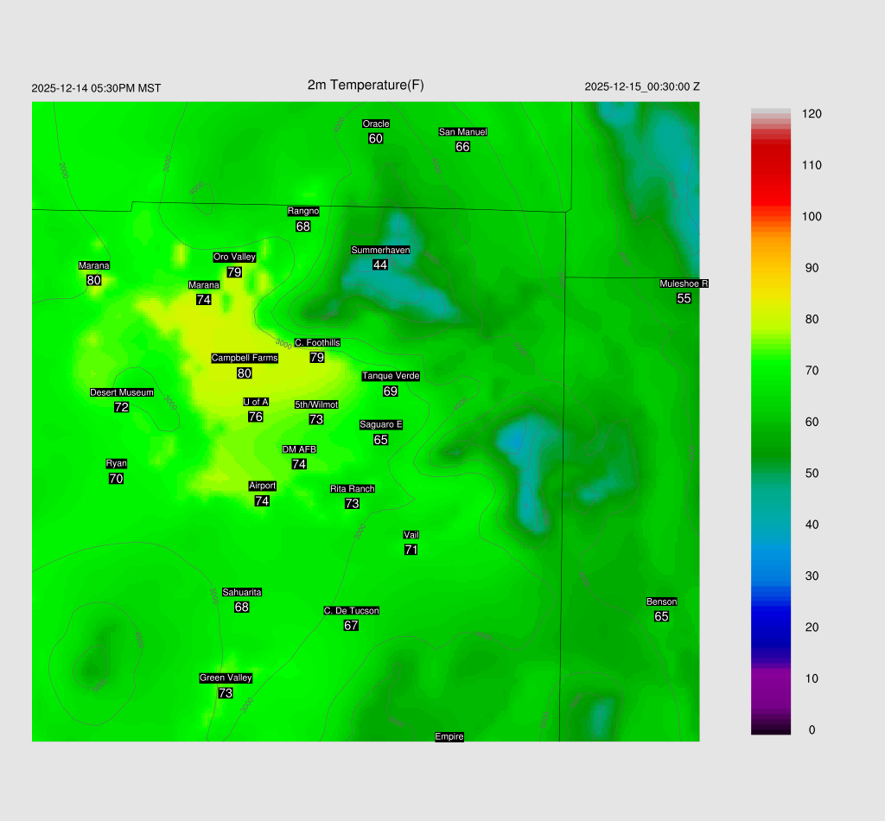Click the UTC timestamp ending in Z

point(642,86)
